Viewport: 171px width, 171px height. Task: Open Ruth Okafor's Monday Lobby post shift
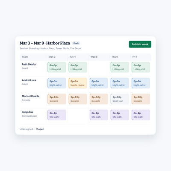[57, 67]
